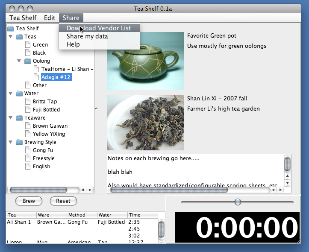309x252 pixels.
Task: Click the timer slider knob
Action: coord(238,202)
